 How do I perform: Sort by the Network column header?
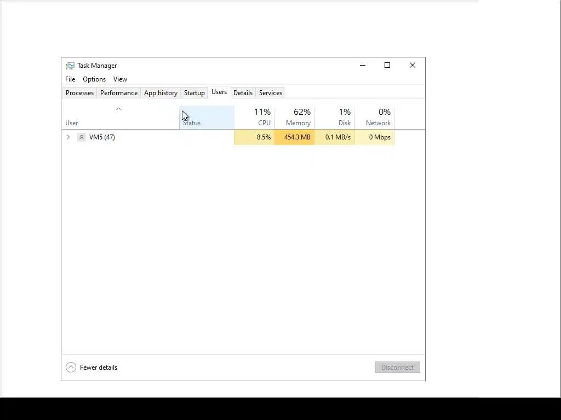click(x=375, y=118)
